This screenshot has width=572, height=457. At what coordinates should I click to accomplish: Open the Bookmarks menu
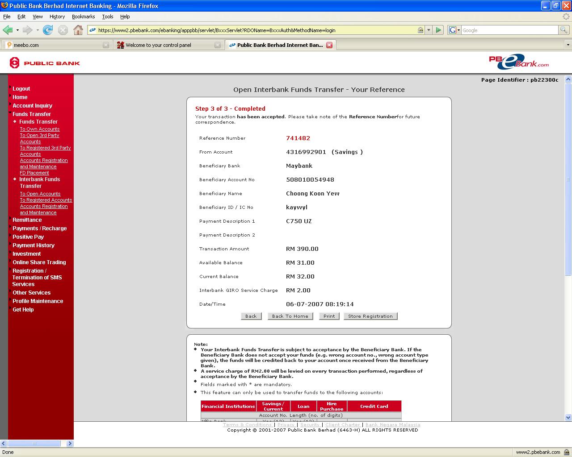pos(83,17)
